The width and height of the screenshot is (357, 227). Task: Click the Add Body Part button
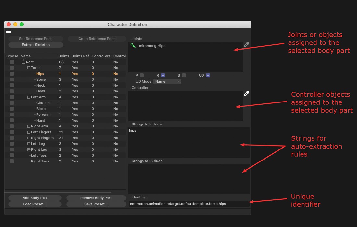[x=35, y=198]
